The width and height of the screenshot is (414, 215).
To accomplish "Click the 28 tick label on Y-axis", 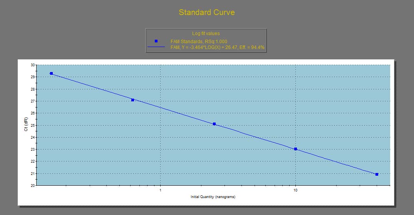I will point(32,89).
